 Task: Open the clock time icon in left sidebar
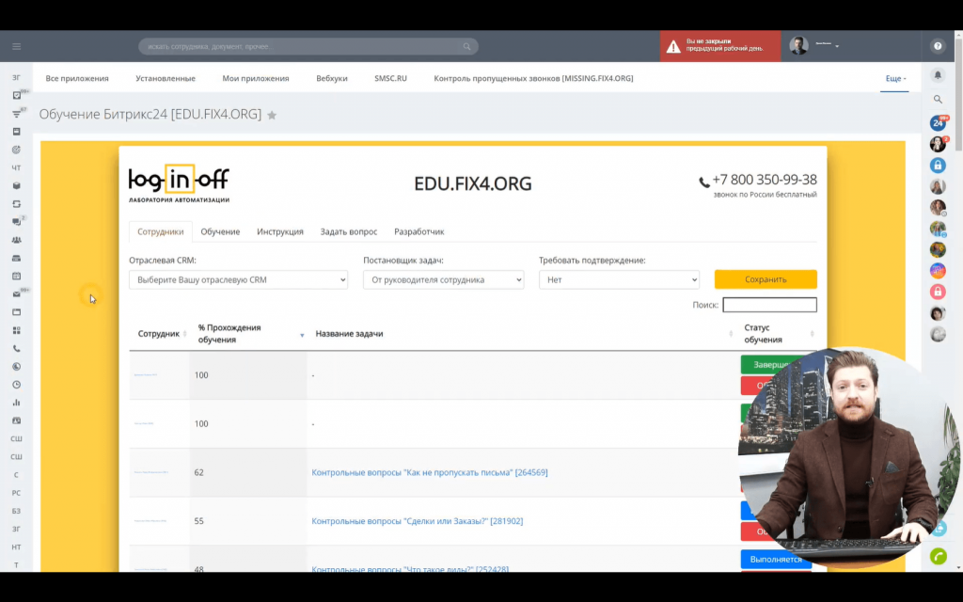point(17,385)
